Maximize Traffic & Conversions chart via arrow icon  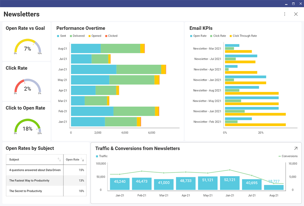[296, 148]
